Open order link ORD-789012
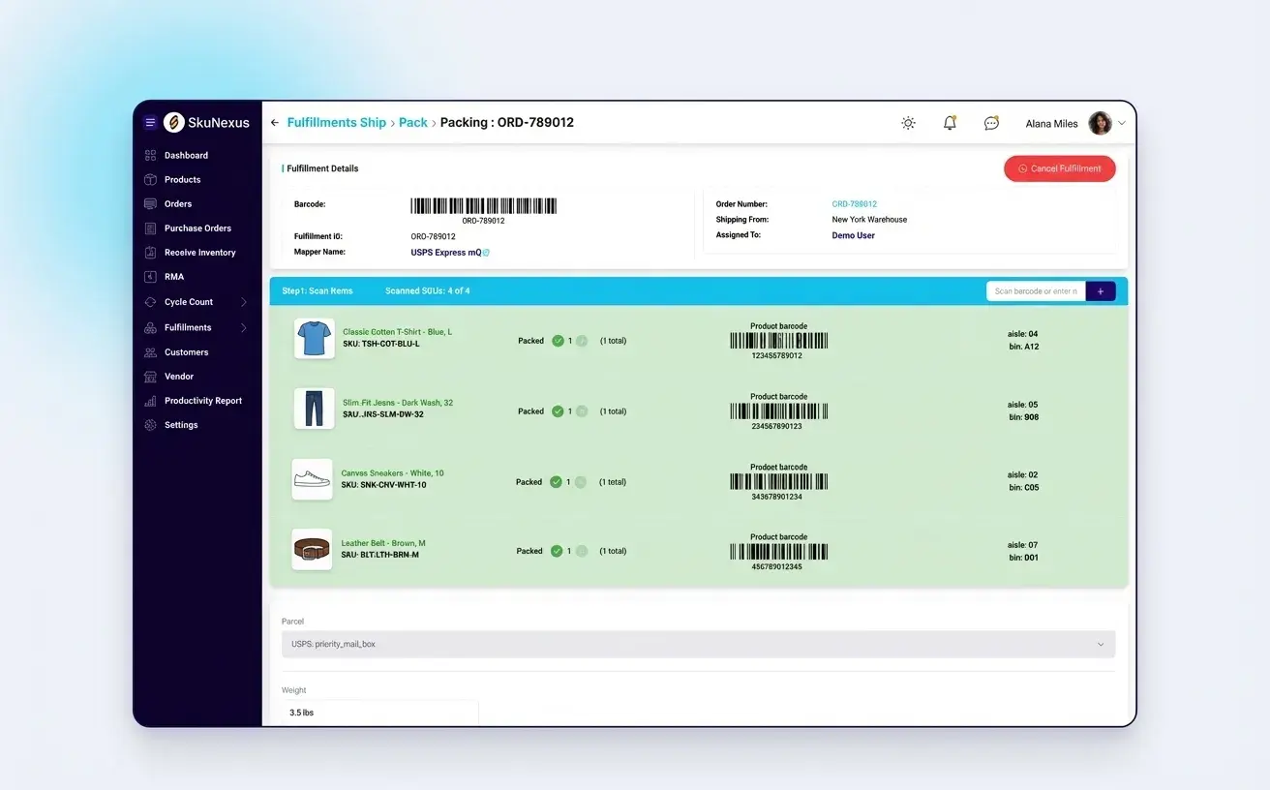The width and height of the screenshot is (1270, 790). (853, 203)
